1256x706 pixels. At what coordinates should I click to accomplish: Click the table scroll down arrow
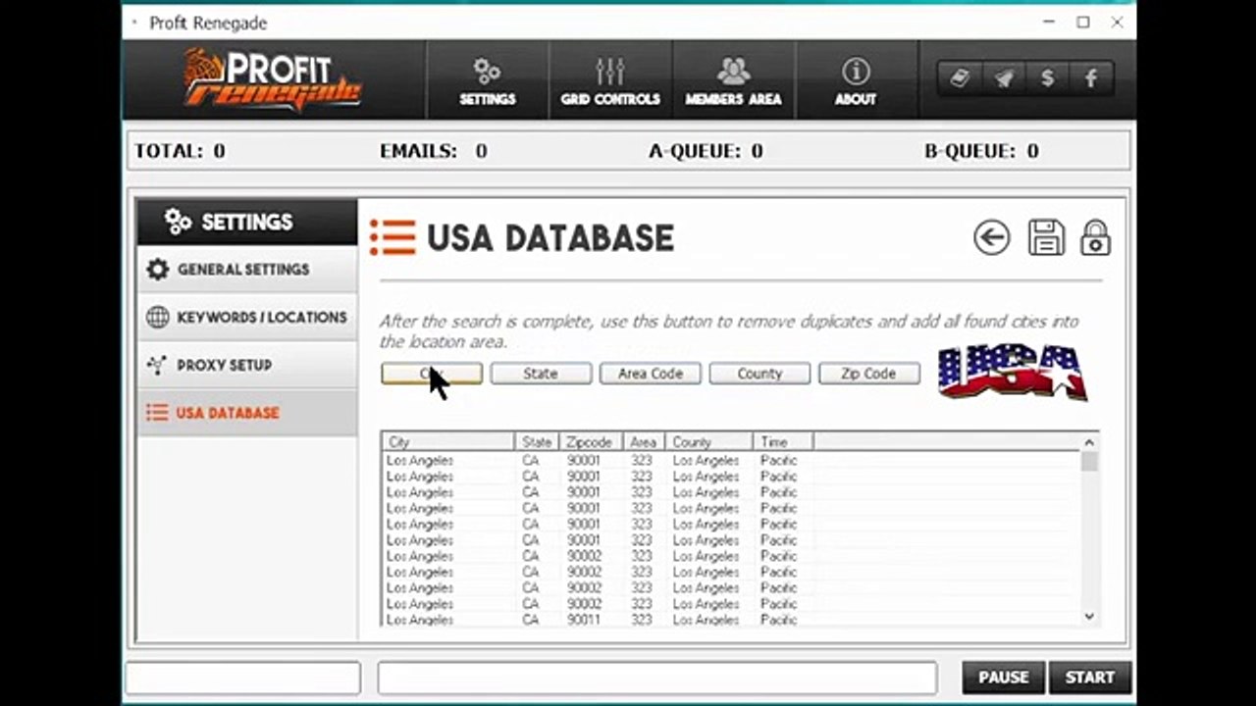point(1089,616)
